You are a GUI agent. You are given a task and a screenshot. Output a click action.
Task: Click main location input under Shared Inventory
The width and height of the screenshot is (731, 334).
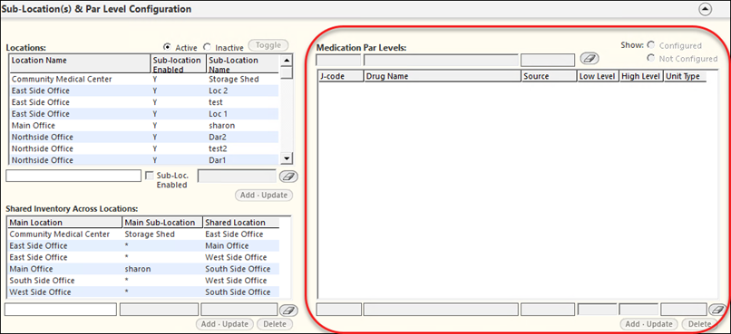[x=61, y=310]
